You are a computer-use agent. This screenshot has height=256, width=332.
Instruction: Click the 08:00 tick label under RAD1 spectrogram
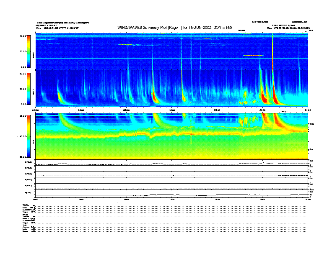(126, 110)
